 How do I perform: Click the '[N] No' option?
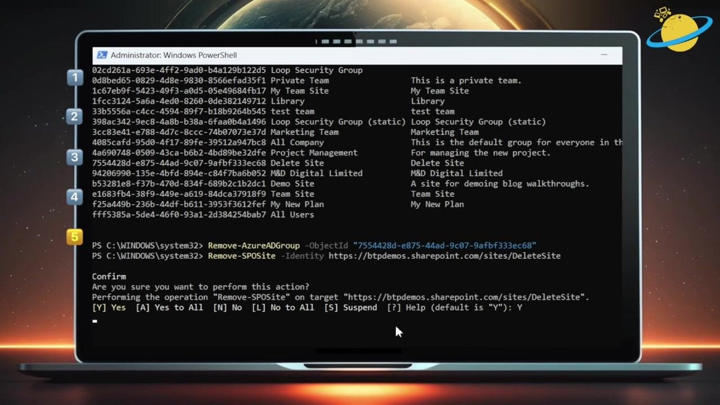click(227, 307)
